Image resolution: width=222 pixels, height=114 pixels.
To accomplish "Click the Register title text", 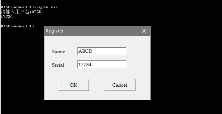I will pos(55,31).
